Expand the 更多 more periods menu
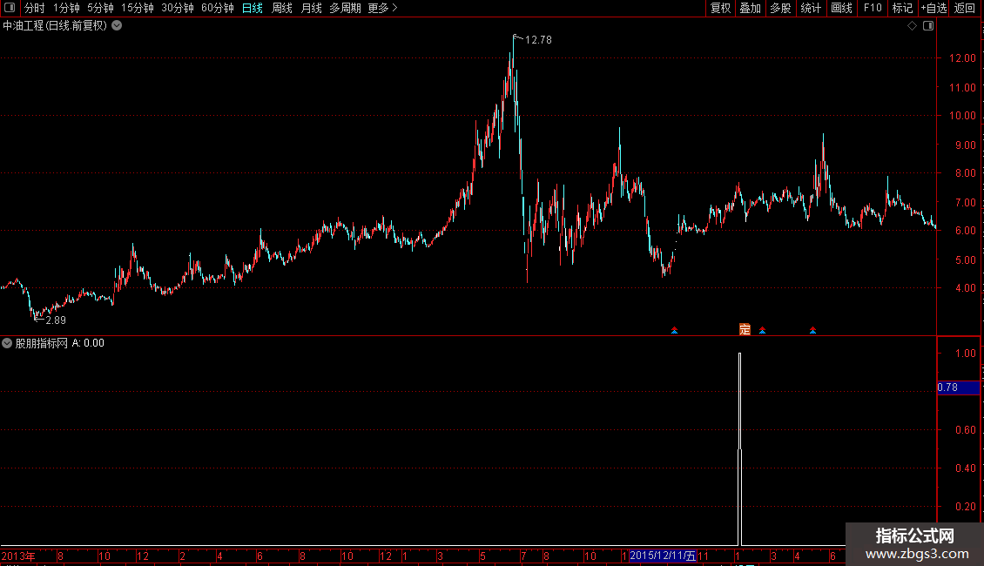The image size is (984, 566). tap(382, 8)
